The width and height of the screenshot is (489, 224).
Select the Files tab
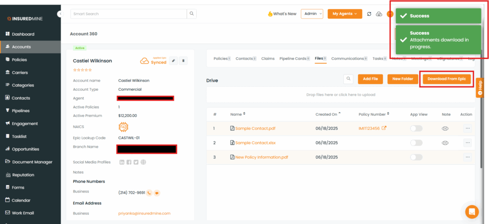[320, 58]
